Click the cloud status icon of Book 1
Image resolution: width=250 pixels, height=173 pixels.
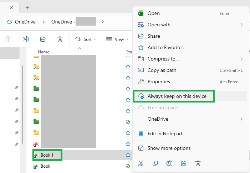128,155
